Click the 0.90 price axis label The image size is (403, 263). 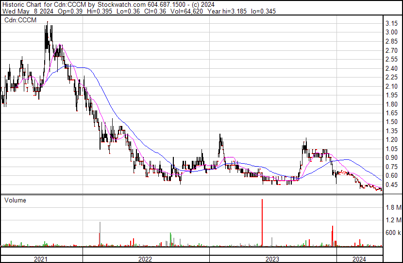(x=392, y=157)
